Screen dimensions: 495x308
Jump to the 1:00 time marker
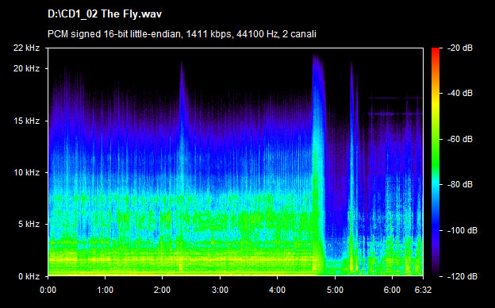pos(106,290)
